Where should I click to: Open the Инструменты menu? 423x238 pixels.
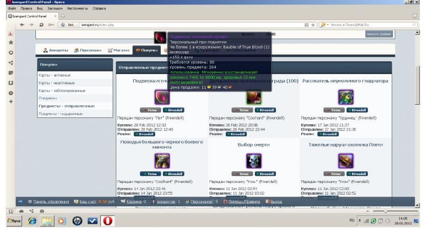[77, 8]
